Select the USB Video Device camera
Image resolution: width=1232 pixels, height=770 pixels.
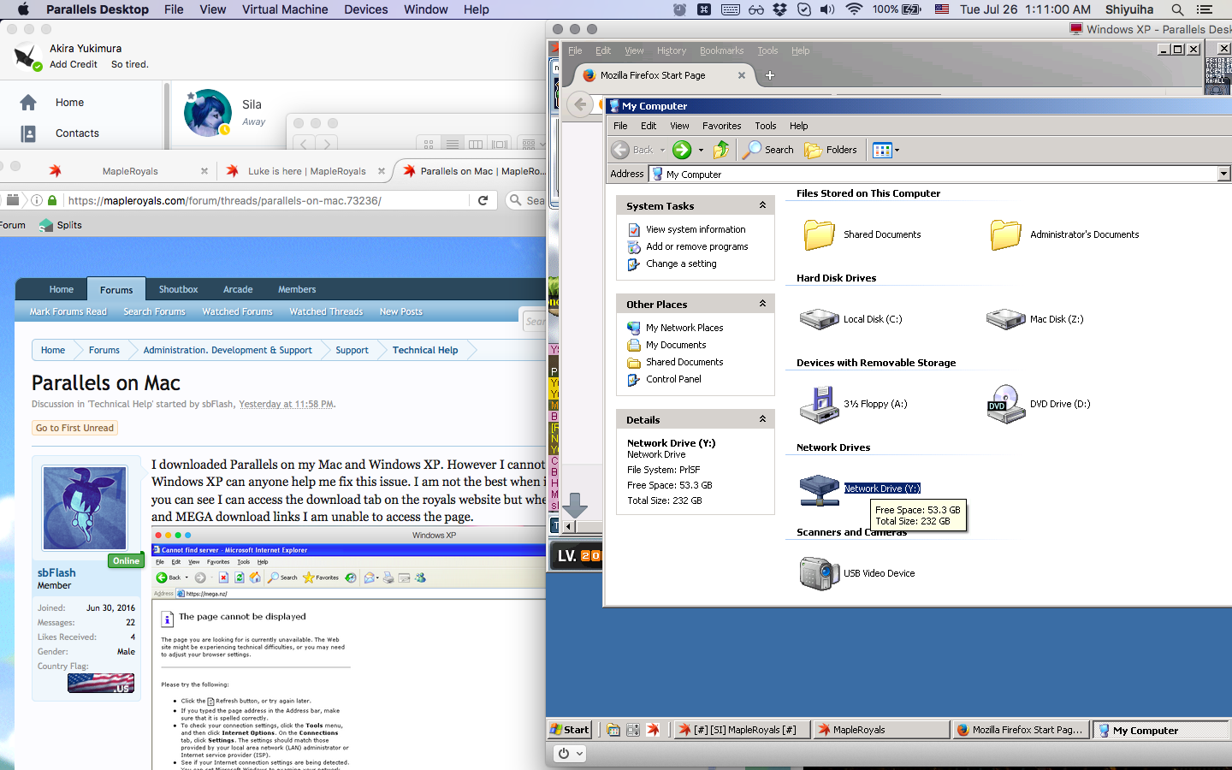tap(857, 573)
